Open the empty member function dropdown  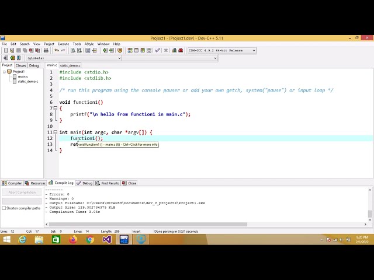pyautogui.click(x=170, y=58)
